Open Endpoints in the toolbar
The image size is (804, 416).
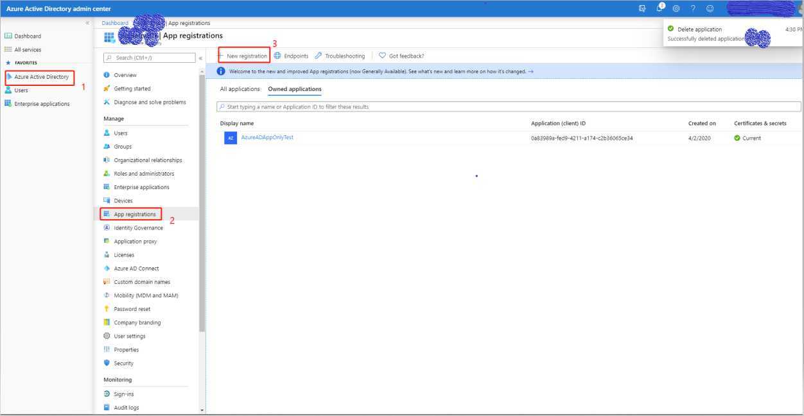point(291,56)
